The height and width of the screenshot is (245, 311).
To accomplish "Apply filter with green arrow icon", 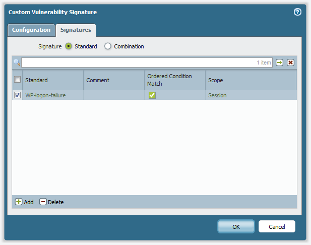I will (279, 63).
